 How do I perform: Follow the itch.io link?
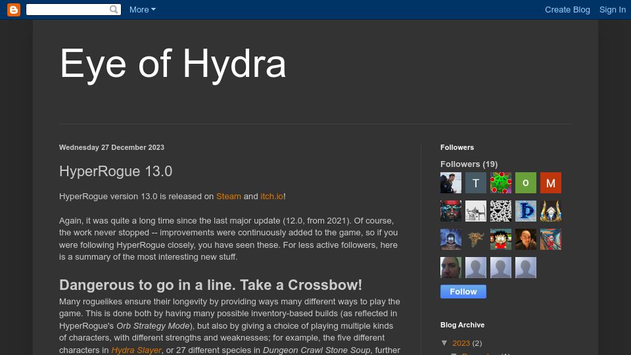(271, 197)
